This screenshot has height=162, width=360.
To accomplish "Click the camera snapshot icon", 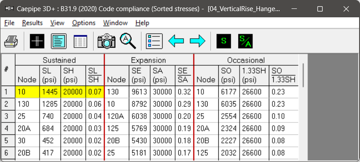I will pos(106,41).
